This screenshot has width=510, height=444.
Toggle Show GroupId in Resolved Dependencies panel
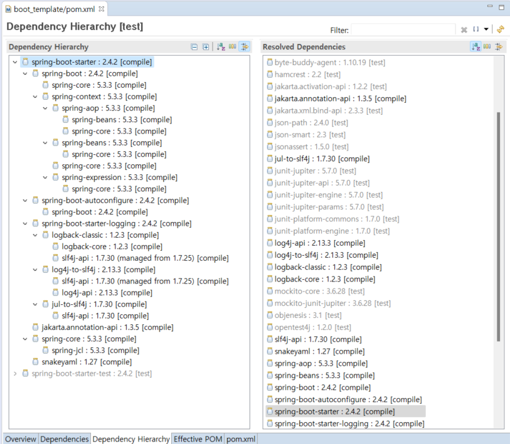pos(487,46)
